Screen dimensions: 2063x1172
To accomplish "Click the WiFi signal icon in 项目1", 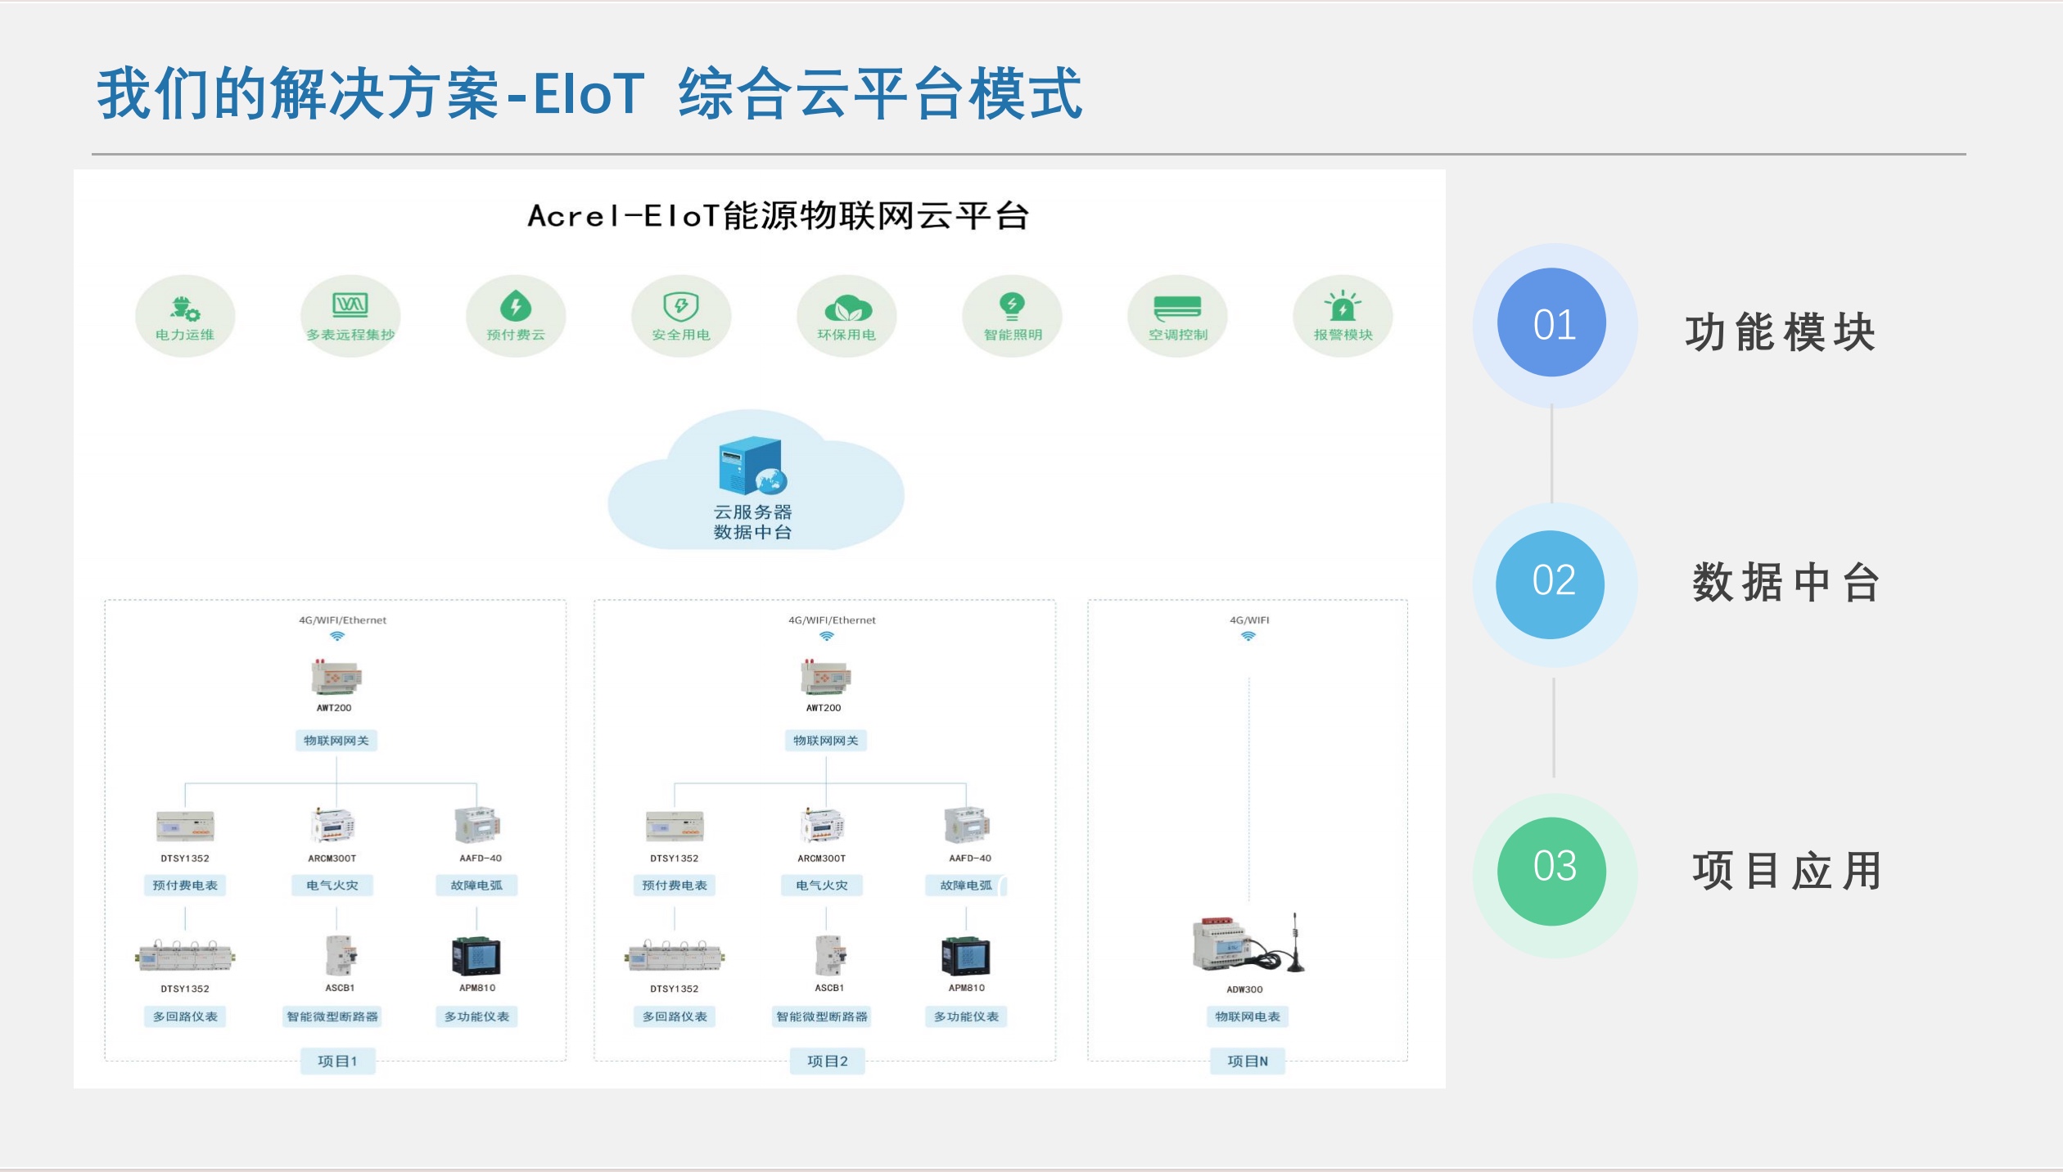I will (x=337, y=636).
